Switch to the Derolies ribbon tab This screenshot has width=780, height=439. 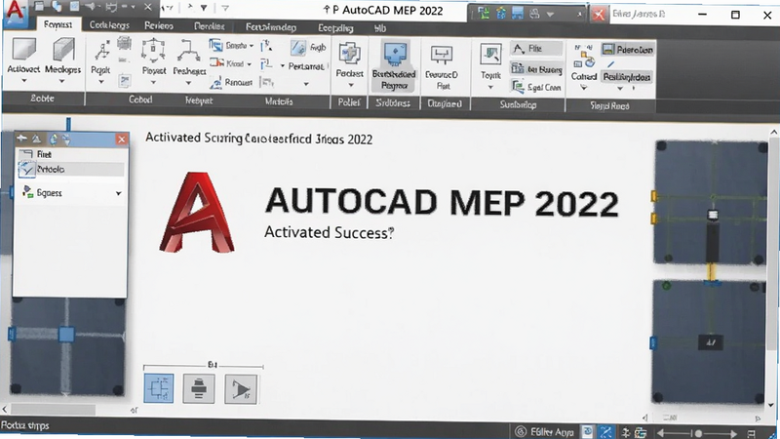click(x=209, y=26)
